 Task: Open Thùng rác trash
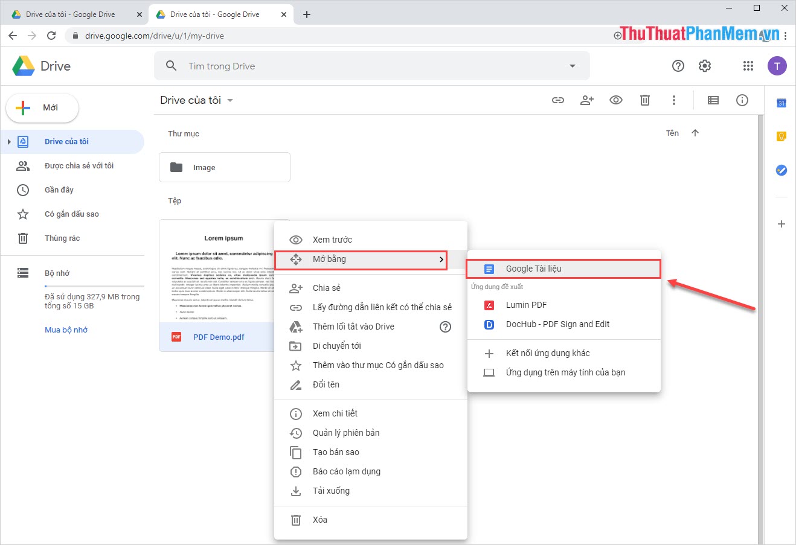(x=72, y=238)
